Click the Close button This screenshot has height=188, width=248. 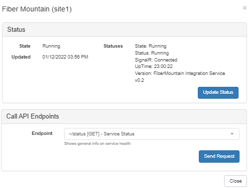(x=236, y=181)
